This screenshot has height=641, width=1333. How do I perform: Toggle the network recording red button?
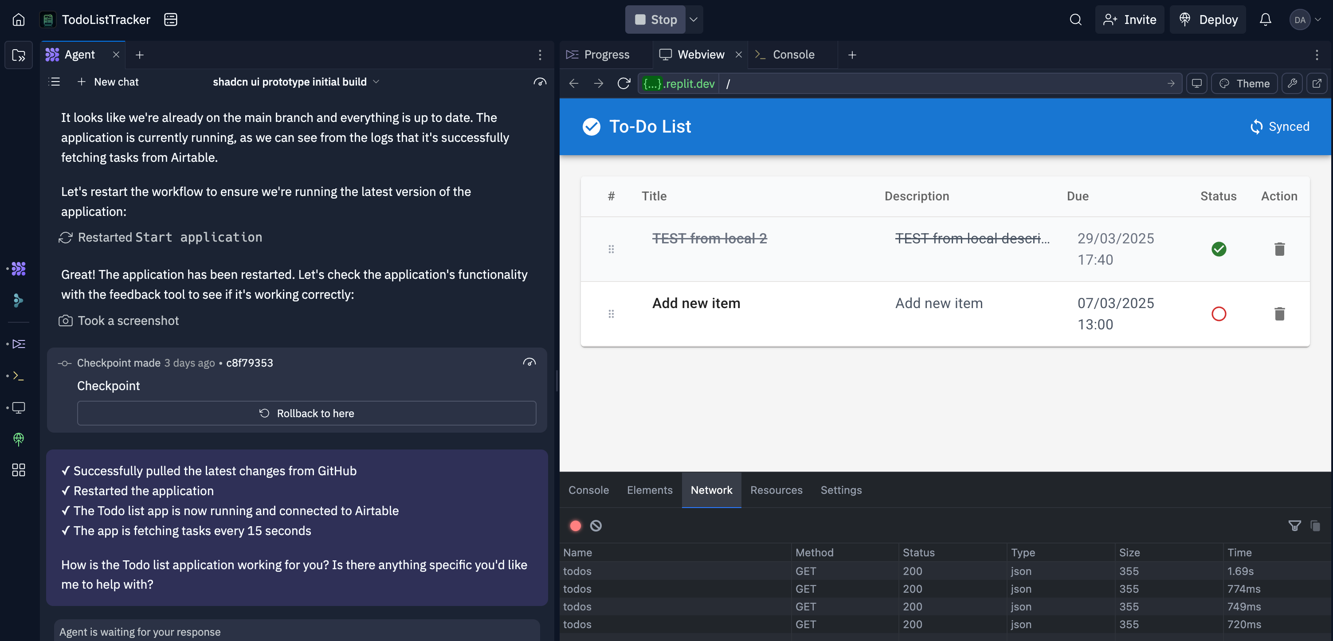(x=576, y=526)
